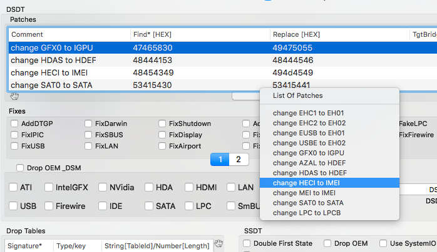Click the Type/key column header
437x252 pixels.
[x=78, y=246]
